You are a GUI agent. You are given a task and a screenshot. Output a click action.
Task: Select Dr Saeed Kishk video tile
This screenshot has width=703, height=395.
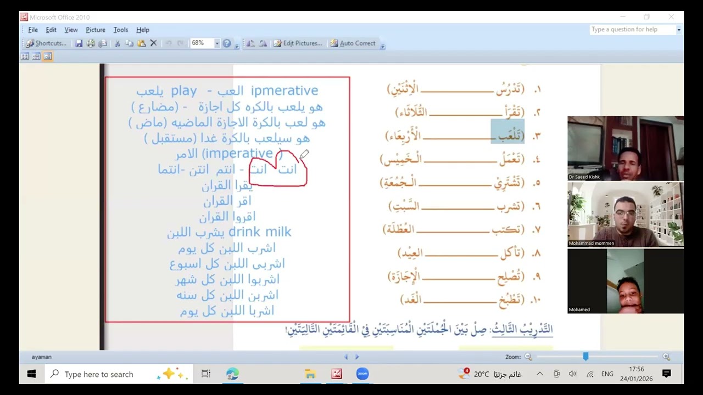tap(626, 148)
